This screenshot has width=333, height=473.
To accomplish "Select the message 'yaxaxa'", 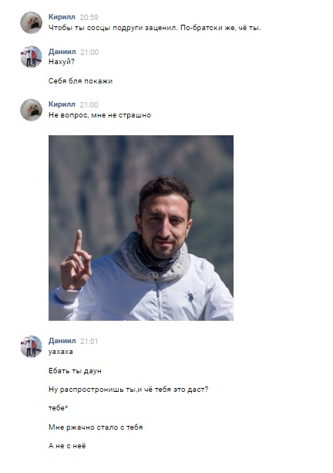I will click(60, 352).
